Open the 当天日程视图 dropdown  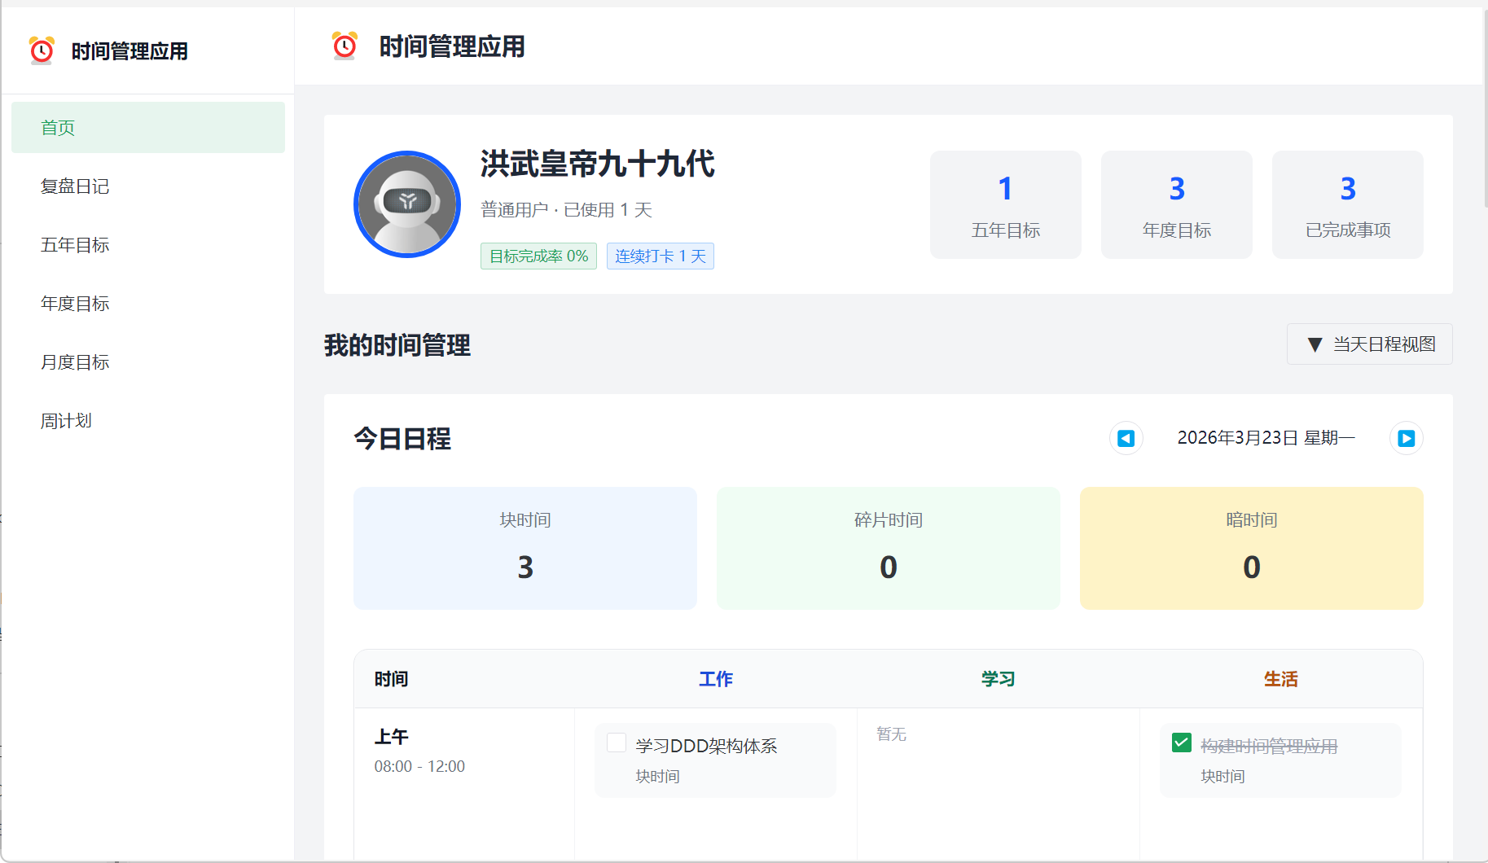1369,344
